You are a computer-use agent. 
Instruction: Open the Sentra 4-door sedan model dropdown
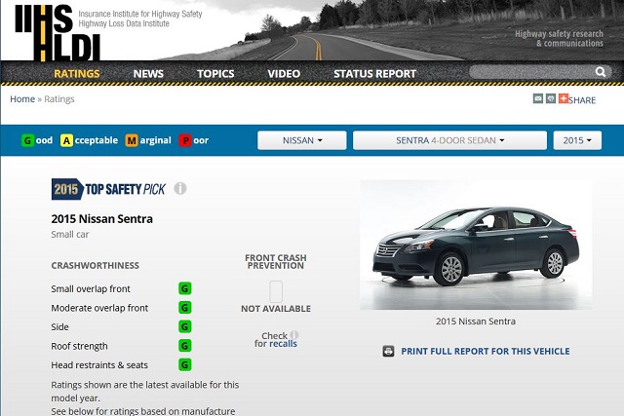pyautogui.click(x=449, y=140)
